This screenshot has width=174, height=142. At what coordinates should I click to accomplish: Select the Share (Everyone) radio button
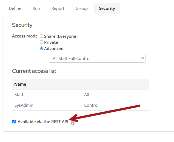41,36
